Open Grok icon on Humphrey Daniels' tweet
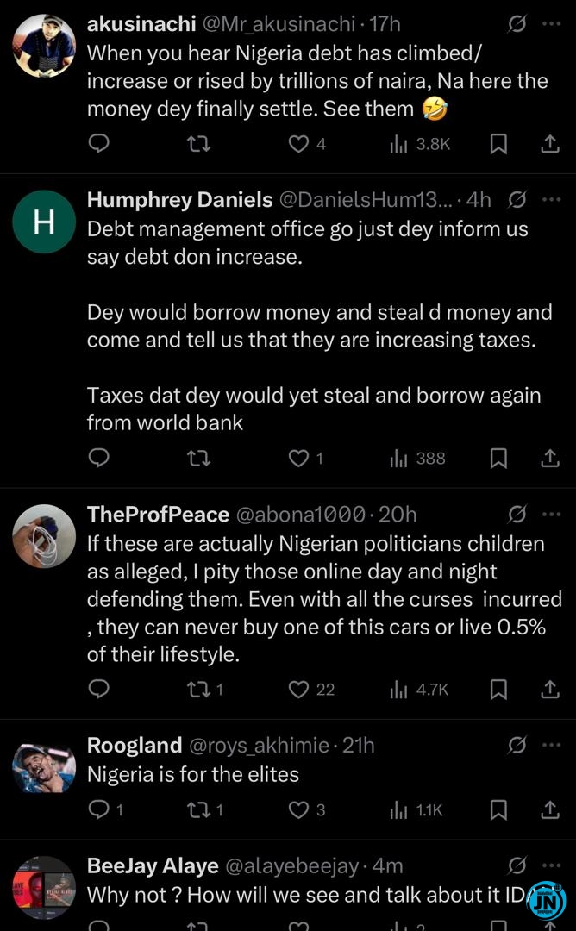 [x=517, y=200]
